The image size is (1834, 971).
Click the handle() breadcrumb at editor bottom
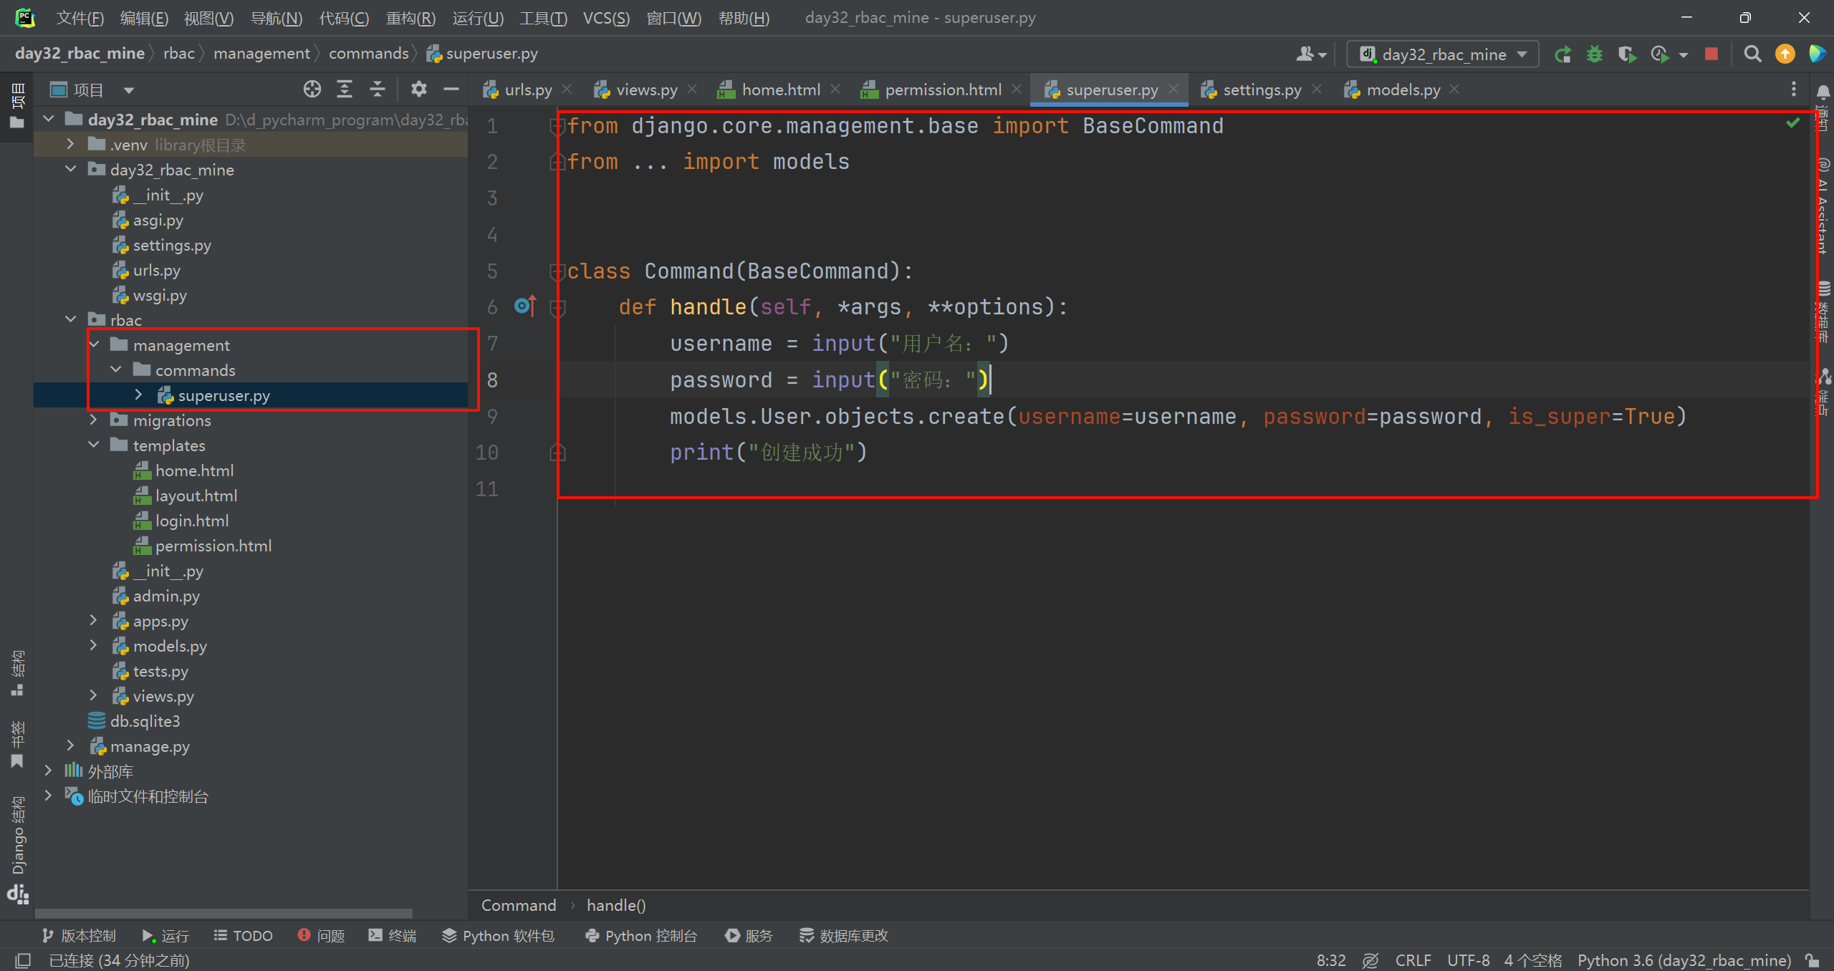(x=616, y=905)
